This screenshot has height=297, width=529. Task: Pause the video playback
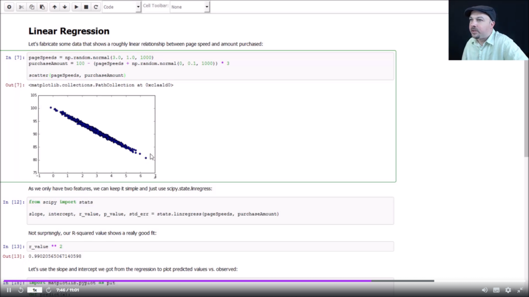(x=9, y=290)
